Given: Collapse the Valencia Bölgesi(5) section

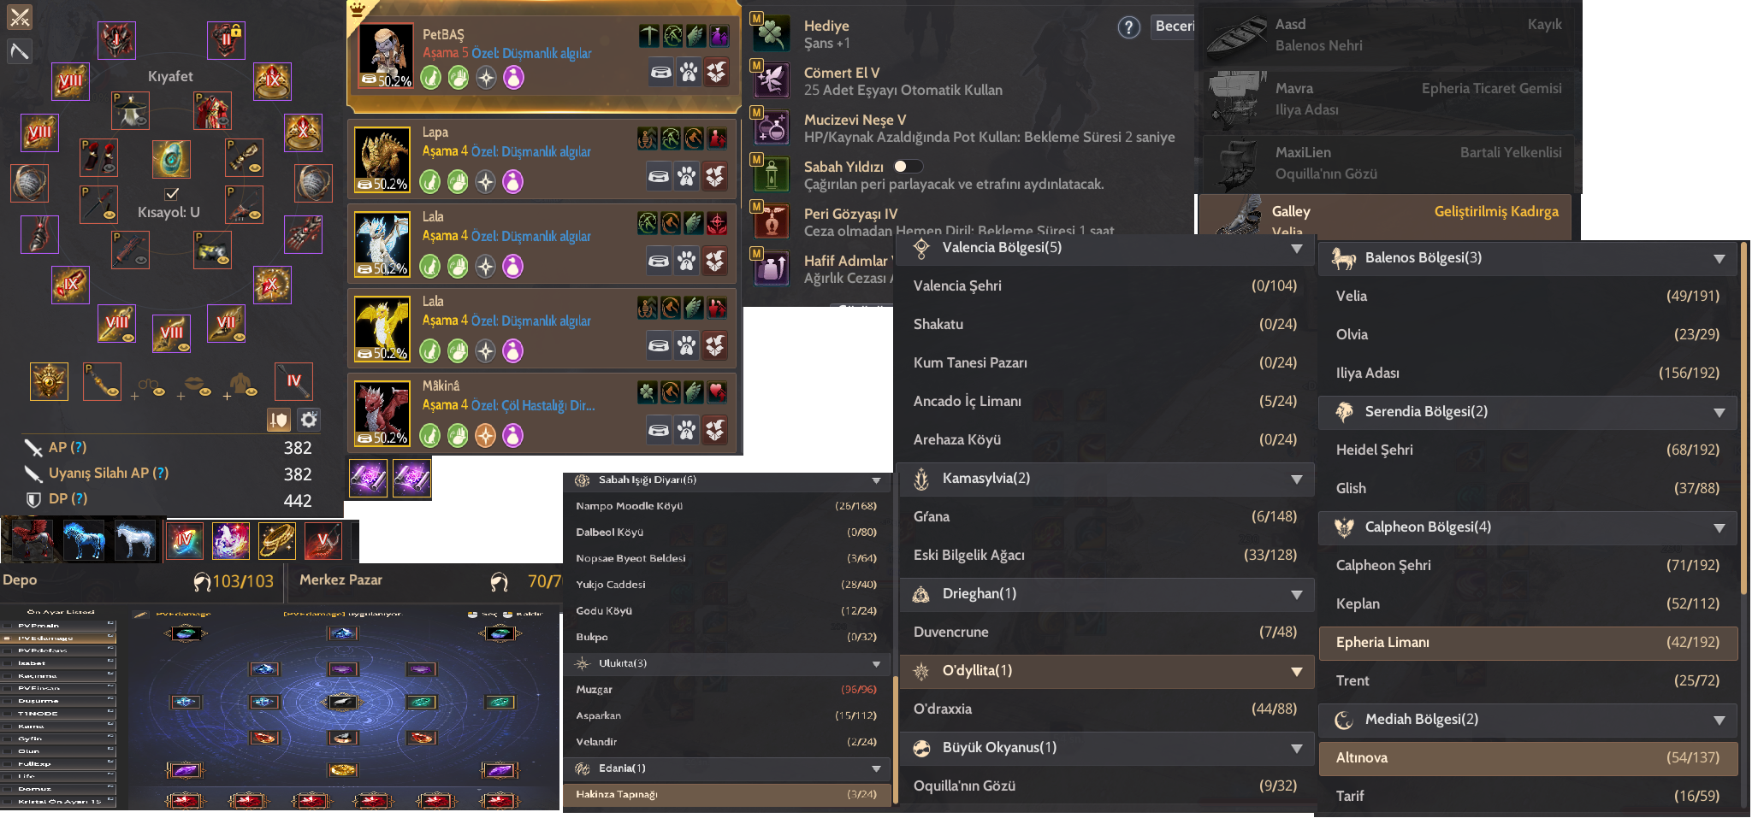Looking at the screenshot, I should 1297,249.
